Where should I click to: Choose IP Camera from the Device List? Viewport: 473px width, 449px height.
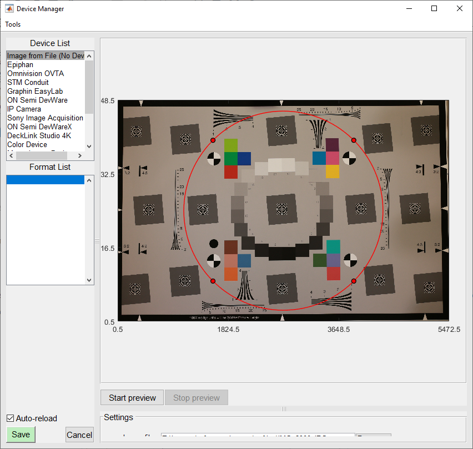tap(24, 109)
